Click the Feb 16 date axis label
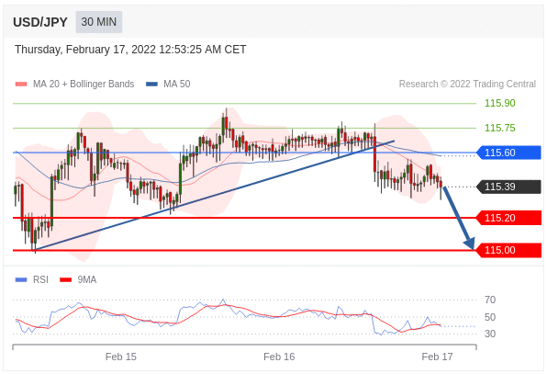The width and height of the screenshot is (547, 374). (x=279, y=357)
